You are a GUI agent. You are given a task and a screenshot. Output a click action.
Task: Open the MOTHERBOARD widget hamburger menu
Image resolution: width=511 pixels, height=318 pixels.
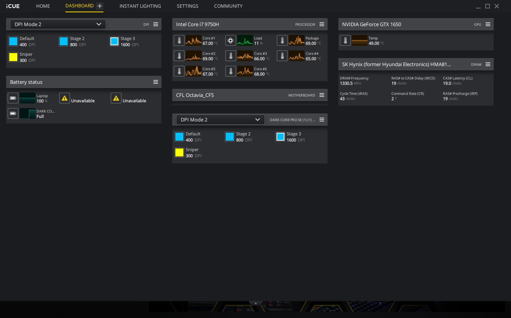pos(322,95)
